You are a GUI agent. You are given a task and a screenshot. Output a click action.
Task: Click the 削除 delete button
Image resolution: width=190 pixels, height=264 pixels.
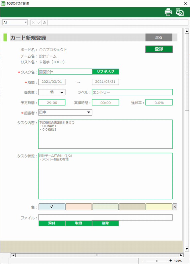(x=106, y=223)
